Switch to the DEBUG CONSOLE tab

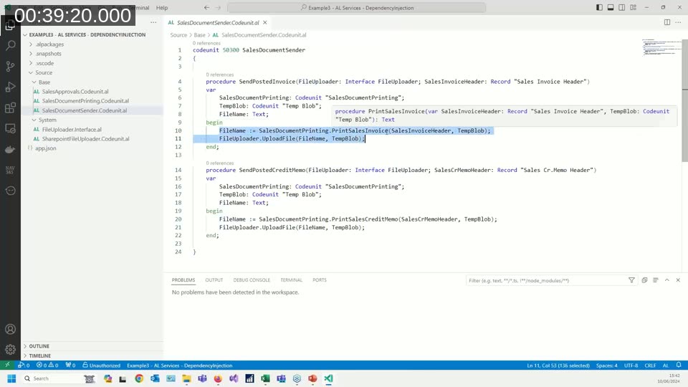[252, 280]
